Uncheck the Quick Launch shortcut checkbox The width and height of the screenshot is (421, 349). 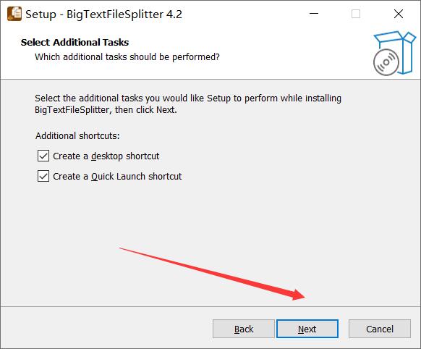[43, 176]
